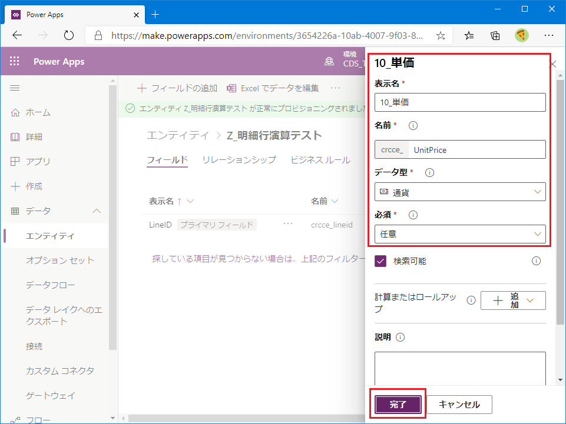
Task: Click the crcce_lineid name cell
Action: pos(332,225)
